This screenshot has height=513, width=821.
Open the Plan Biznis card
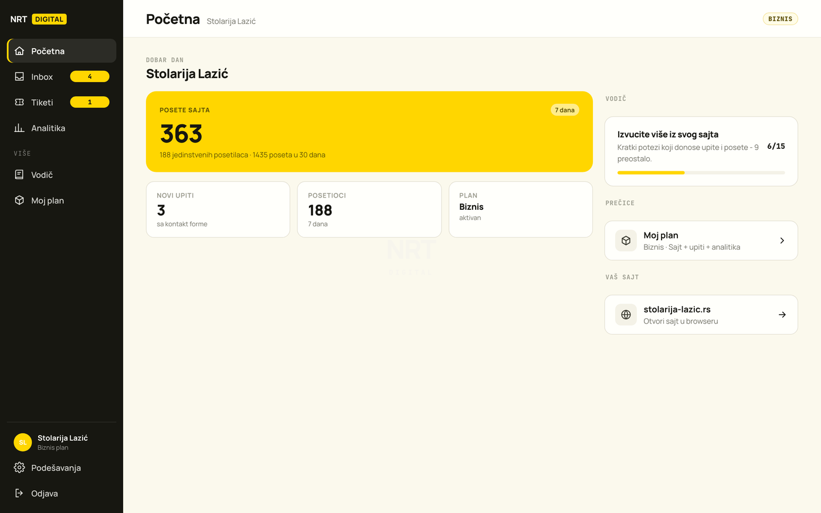[x=521, y=209]
